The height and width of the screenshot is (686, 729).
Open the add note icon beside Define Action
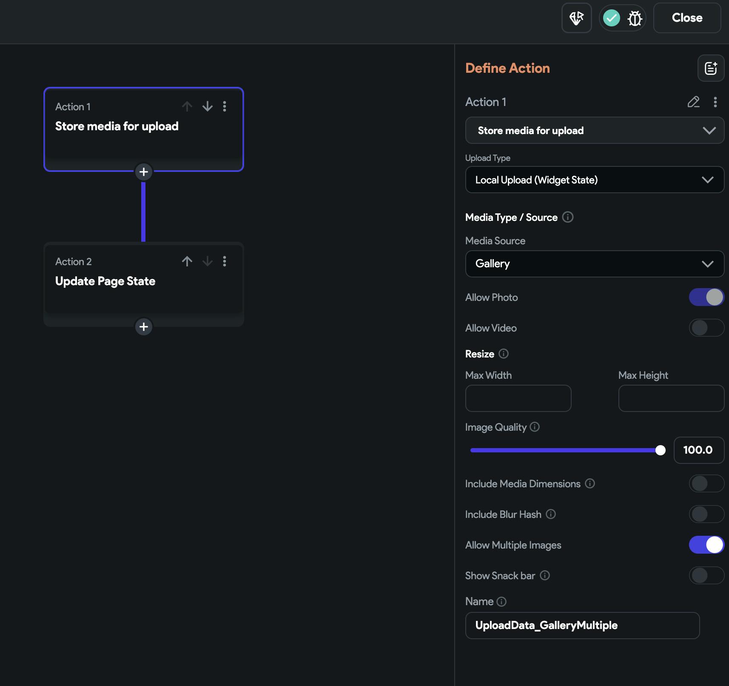(x=711, y=68)
